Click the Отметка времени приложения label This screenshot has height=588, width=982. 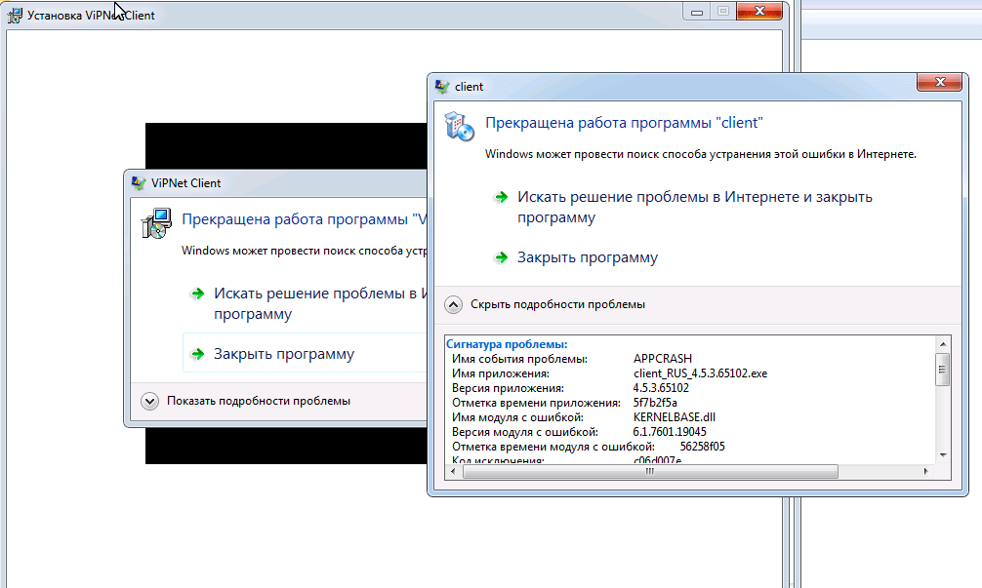click(x=536, y=403)
